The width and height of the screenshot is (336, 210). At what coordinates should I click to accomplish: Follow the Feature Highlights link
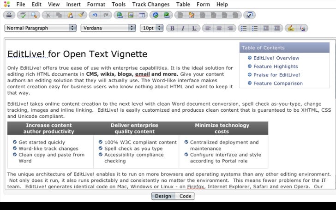pyautogui.click(x=276, y=66)
